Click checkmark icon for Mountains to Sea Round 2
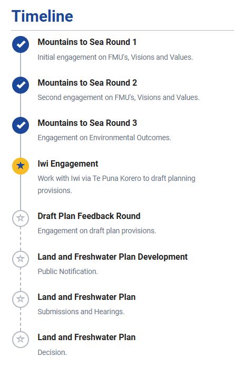Screen dimensions: 244x365 [x=21, y=85]
